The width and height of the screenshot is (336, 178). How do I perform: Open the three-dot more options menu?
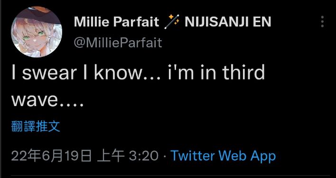click(322, 22)
